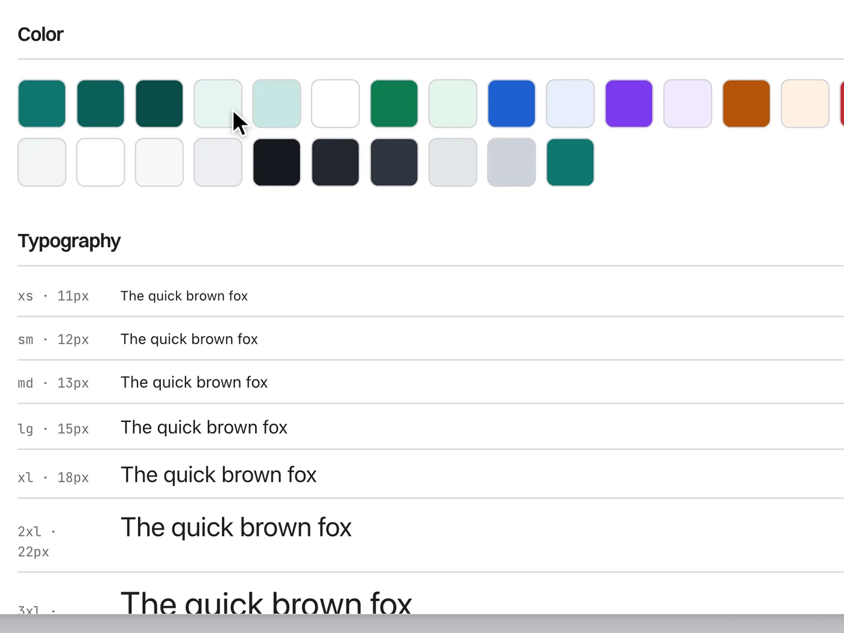Click the "Typography" section heading
This screenshot has height=633, width=844.
click(x=69, y=241)
